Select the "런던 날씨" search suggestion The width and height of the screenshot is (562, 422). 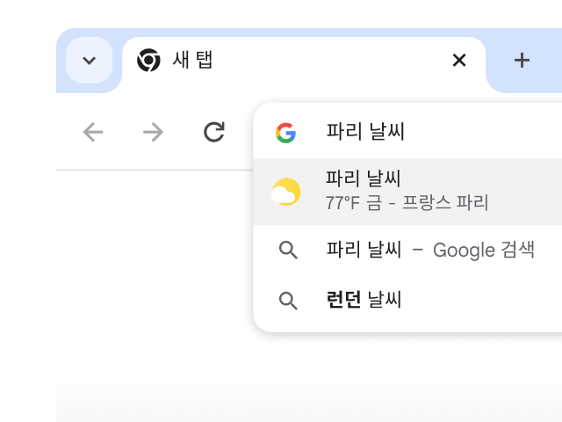click(364, 301)
